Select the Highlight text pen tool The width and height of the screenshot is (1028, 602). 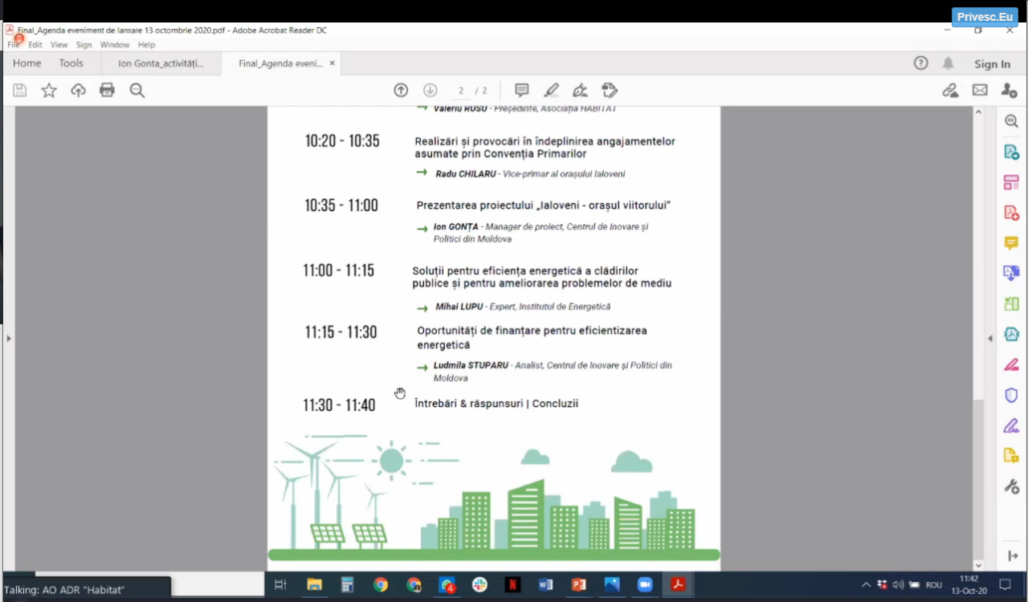click(551, 91)
